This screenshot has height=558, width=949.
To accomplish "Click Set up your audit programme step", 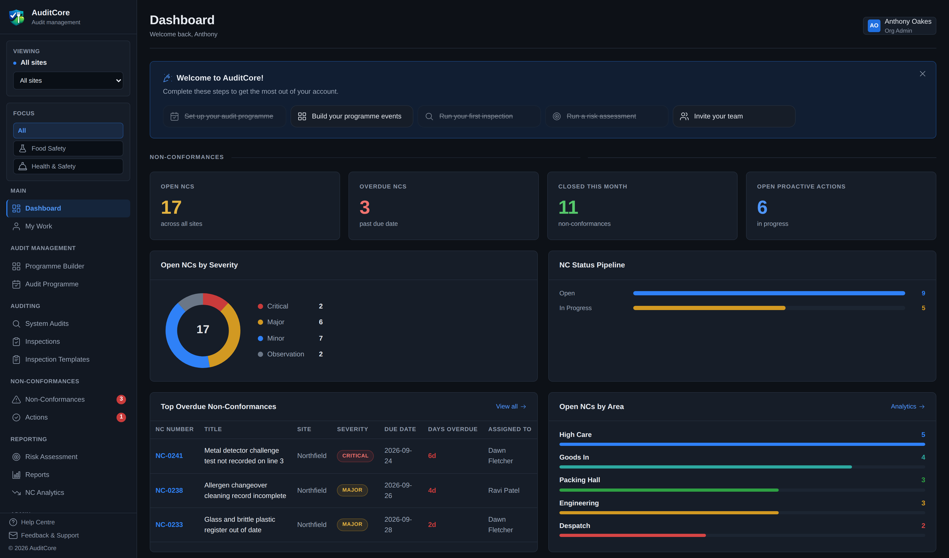I will [224, 116].
